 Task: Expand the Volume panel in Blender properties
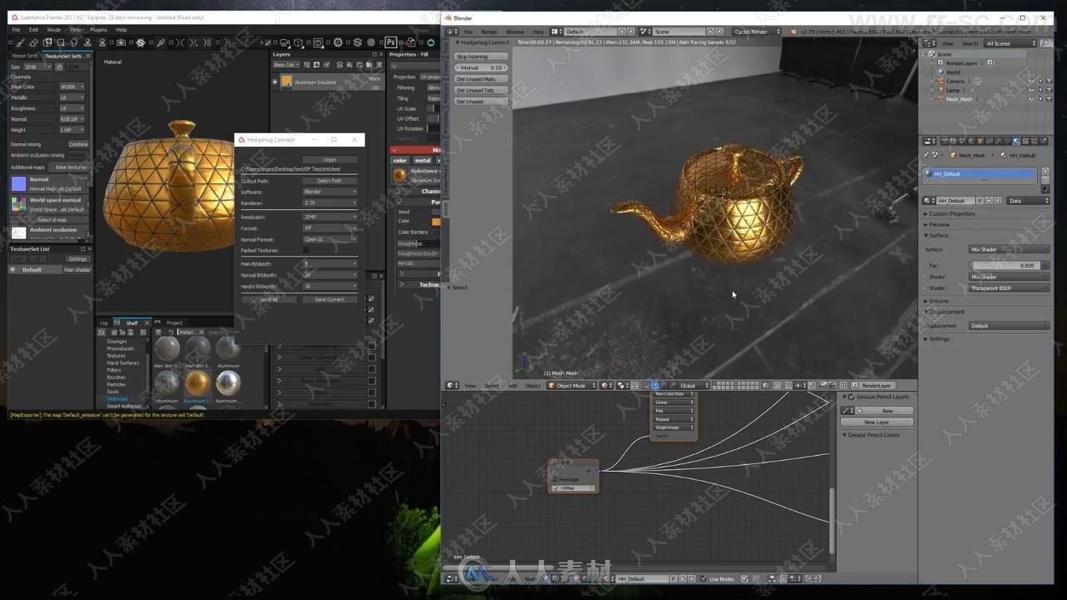coord(937,301)
